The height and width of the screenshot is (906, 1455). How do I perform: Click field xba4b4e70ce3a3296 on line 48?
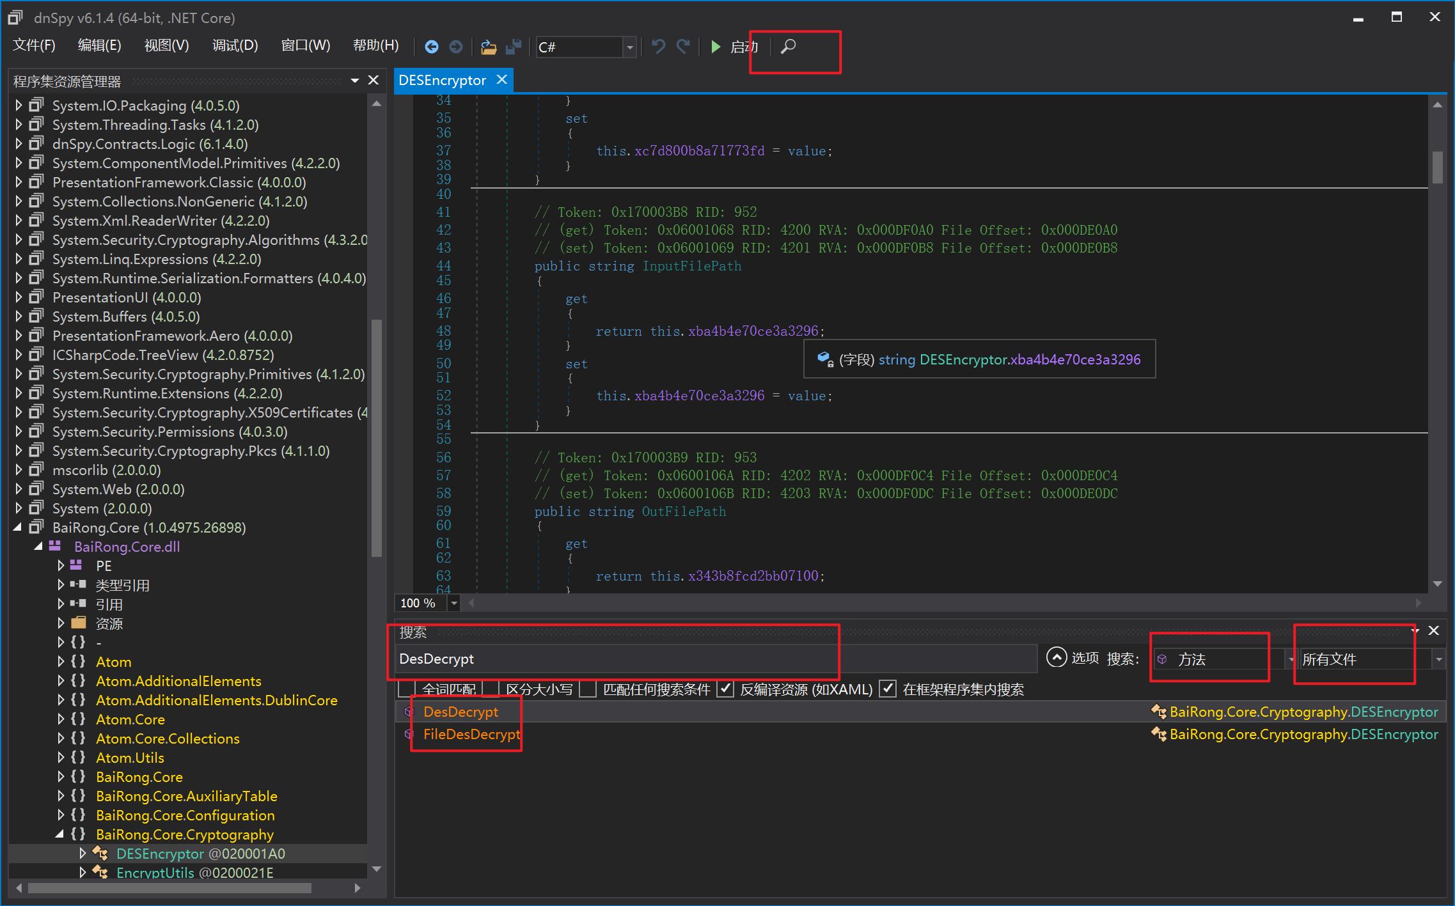coord(753,331)
